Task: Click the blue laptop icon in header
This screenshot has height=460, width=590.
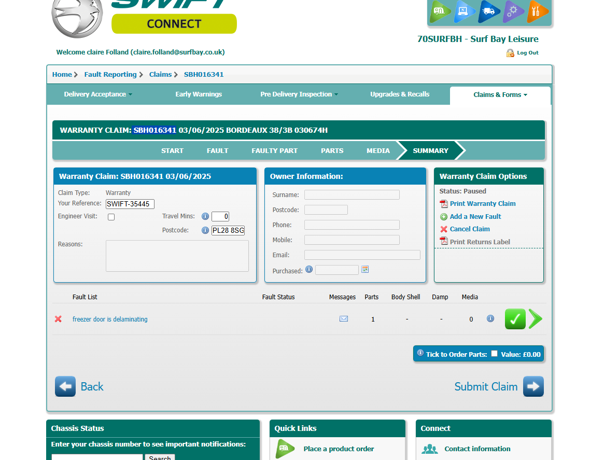Action: [x=464, y=11]
